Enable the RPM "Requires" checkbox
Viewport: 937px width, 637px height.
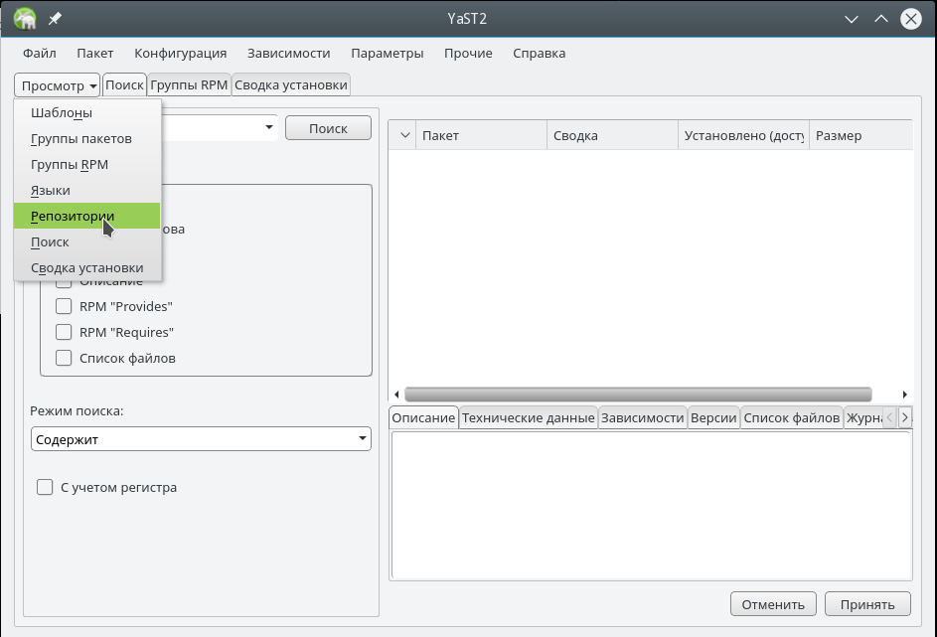64,332
